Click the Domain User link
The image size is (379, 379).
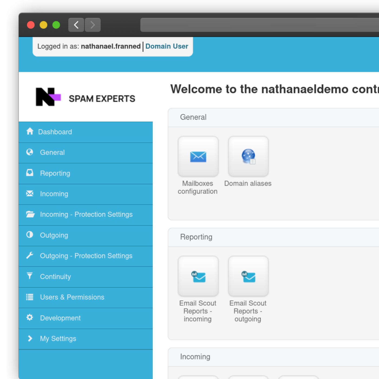coord(166,46)
